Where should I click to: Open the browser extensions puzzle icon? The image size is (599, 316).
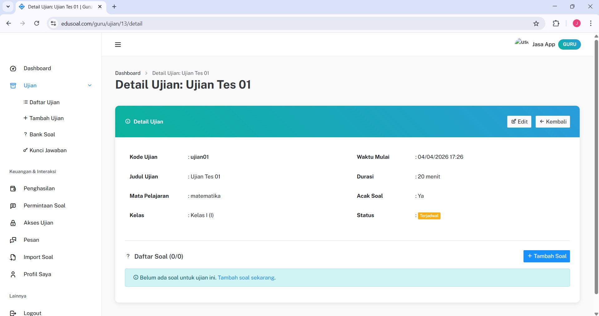pos(556,24)
